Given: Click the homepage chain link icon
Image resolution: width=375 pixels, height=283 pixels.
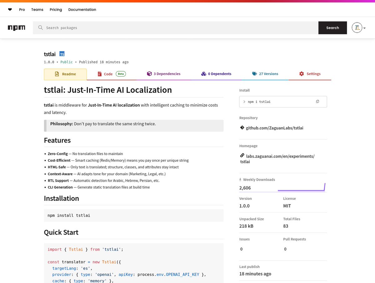Looking at the screenshot, I should pos(242,155).
